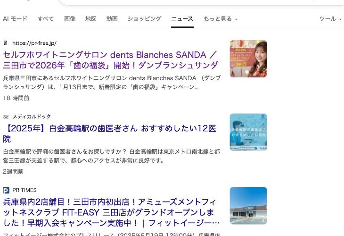Open the dents Blanches SANDA whitening article
This screenshot has height=236, width=344.
(x=111, y=60)
